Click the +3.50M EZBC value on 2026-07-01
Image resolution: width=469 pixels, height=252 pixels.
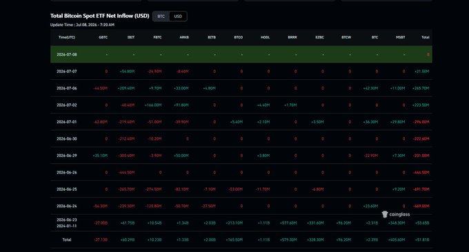317,122
